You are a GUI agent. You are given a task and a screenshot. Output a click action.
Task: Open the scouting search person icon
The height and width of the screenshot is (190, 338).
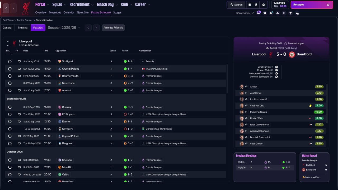point(278,13)
